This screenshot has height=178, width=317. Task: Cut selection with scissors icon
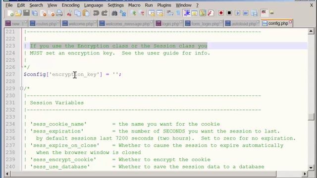(69, 13)
